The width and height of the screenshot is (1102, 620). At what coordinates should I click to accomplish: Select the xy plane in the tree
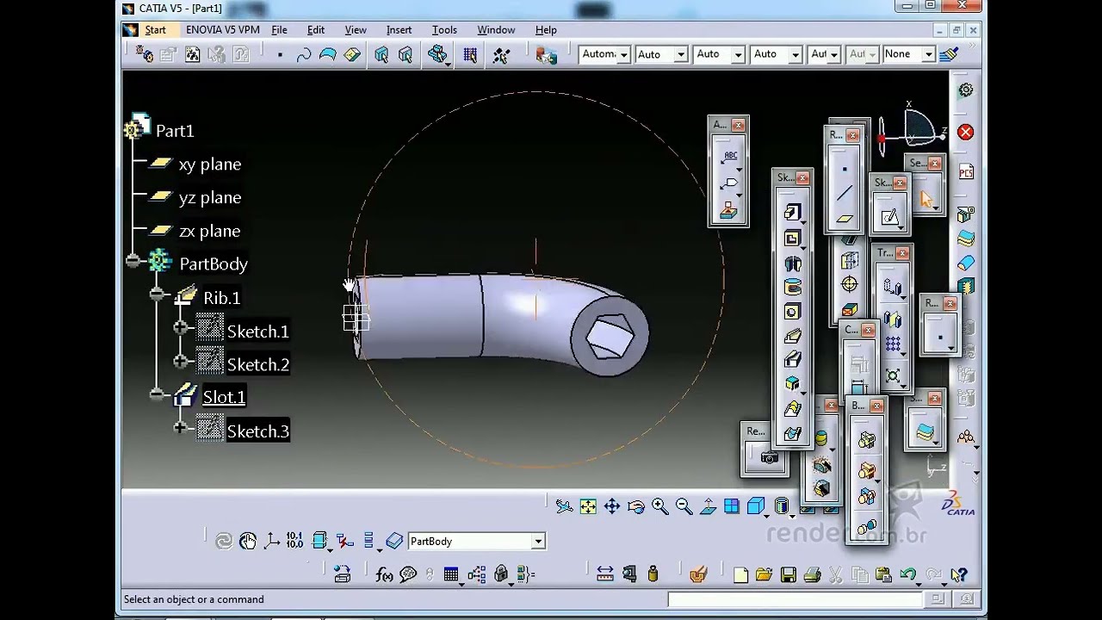[x=209, y=164]
